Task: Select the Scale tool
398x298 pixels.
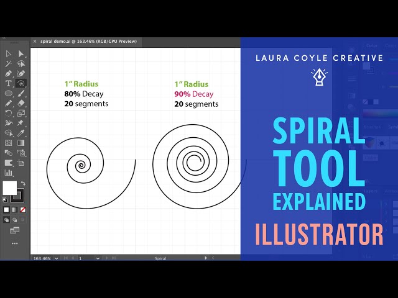Action: pyautogui.click(x=21, y=113)
